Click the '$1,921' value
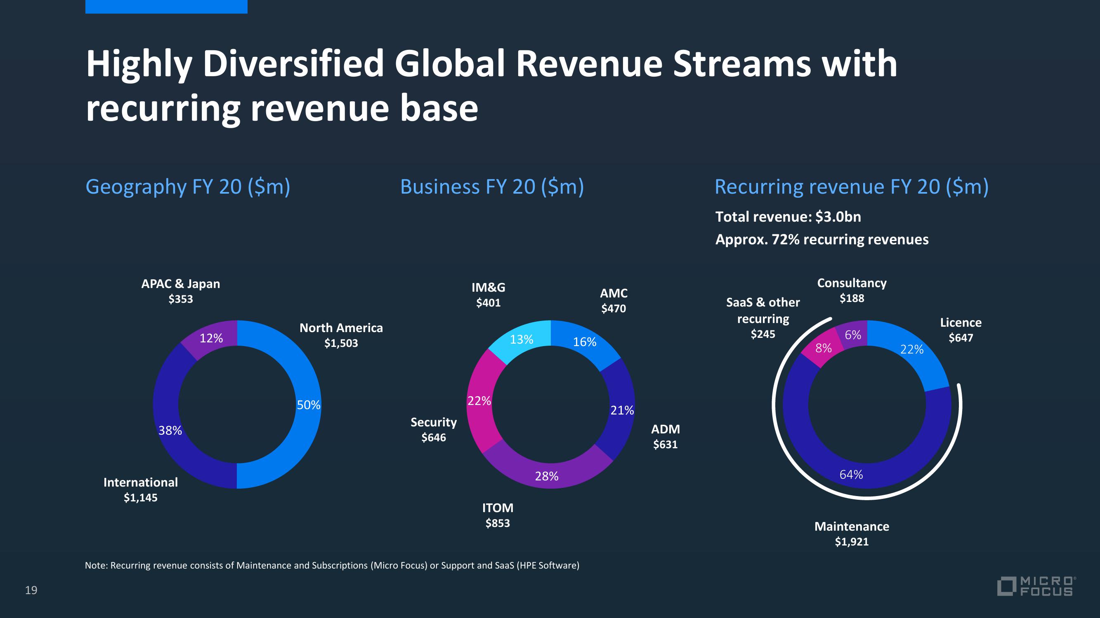This screenshot has height=618, width=1100. [852, 542]
